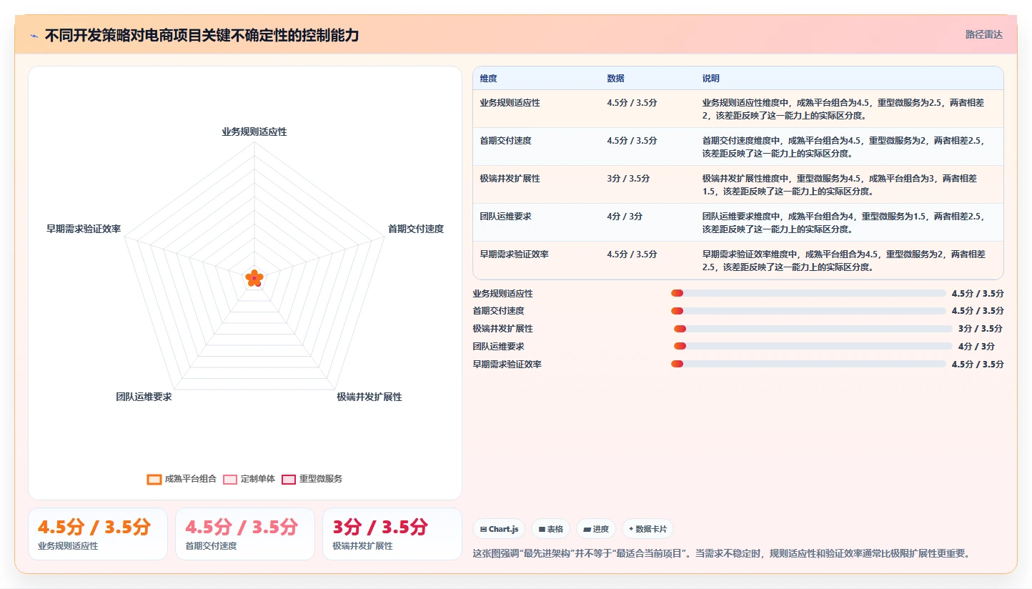Click the 说明 table column header
1032x589 pixels.
(711, 79)
